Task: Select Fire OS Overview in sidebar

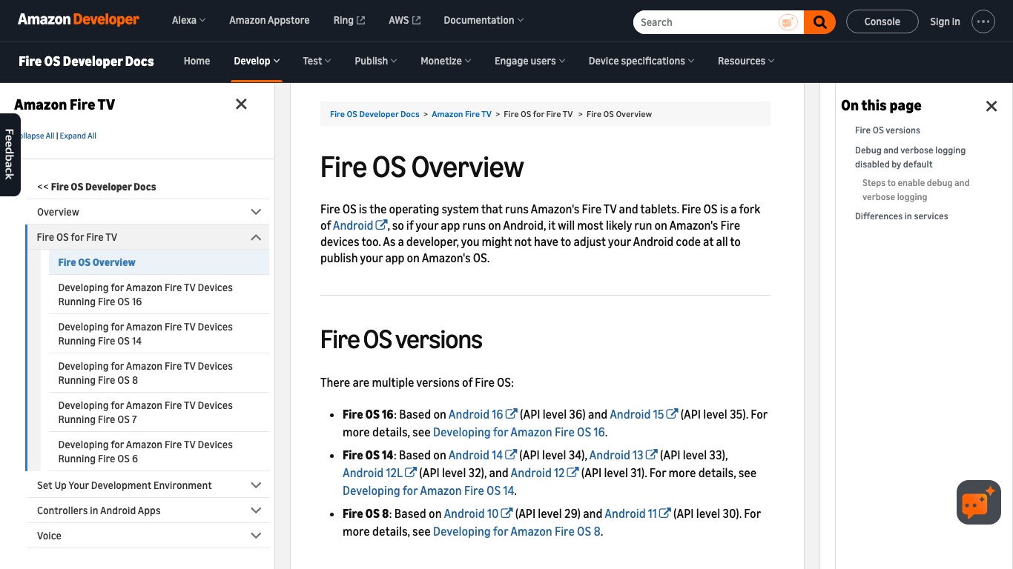Action: click(159, 262)
